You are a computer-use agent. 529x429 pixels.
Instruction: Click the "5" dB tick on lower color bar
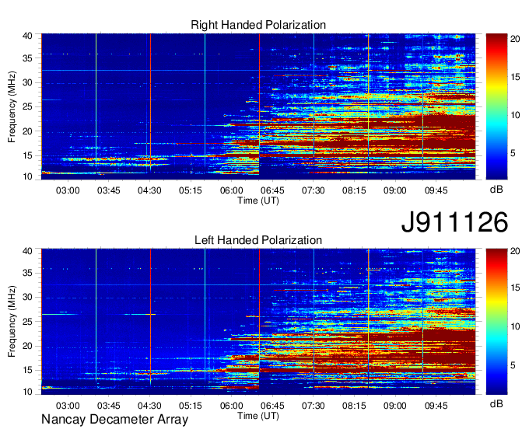point(513,365)
